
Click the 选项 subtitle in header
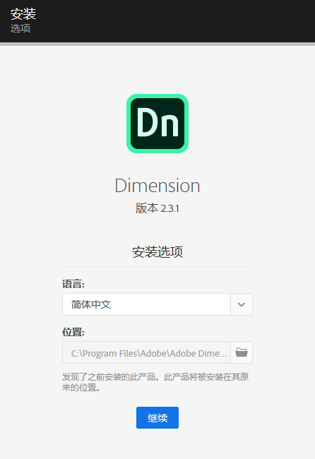tap(20, 28)
